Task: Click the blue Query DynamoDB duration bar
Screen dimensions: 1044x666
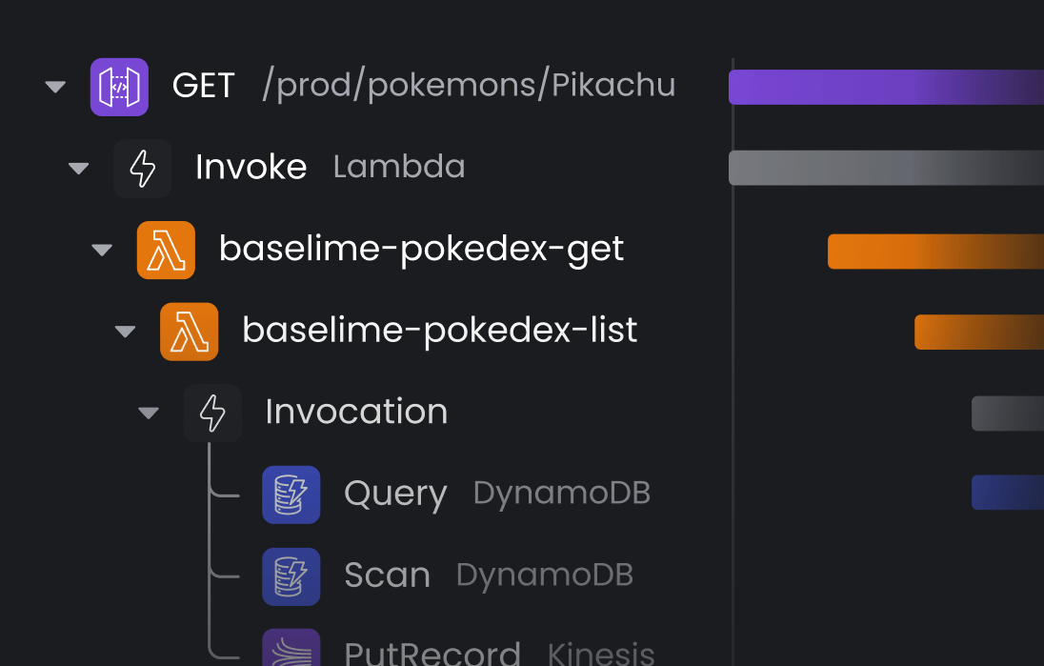Action: 1007,493
